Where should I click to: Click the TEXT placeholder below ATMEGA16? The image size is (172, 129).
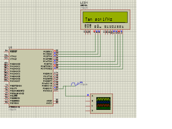point(12,110)
